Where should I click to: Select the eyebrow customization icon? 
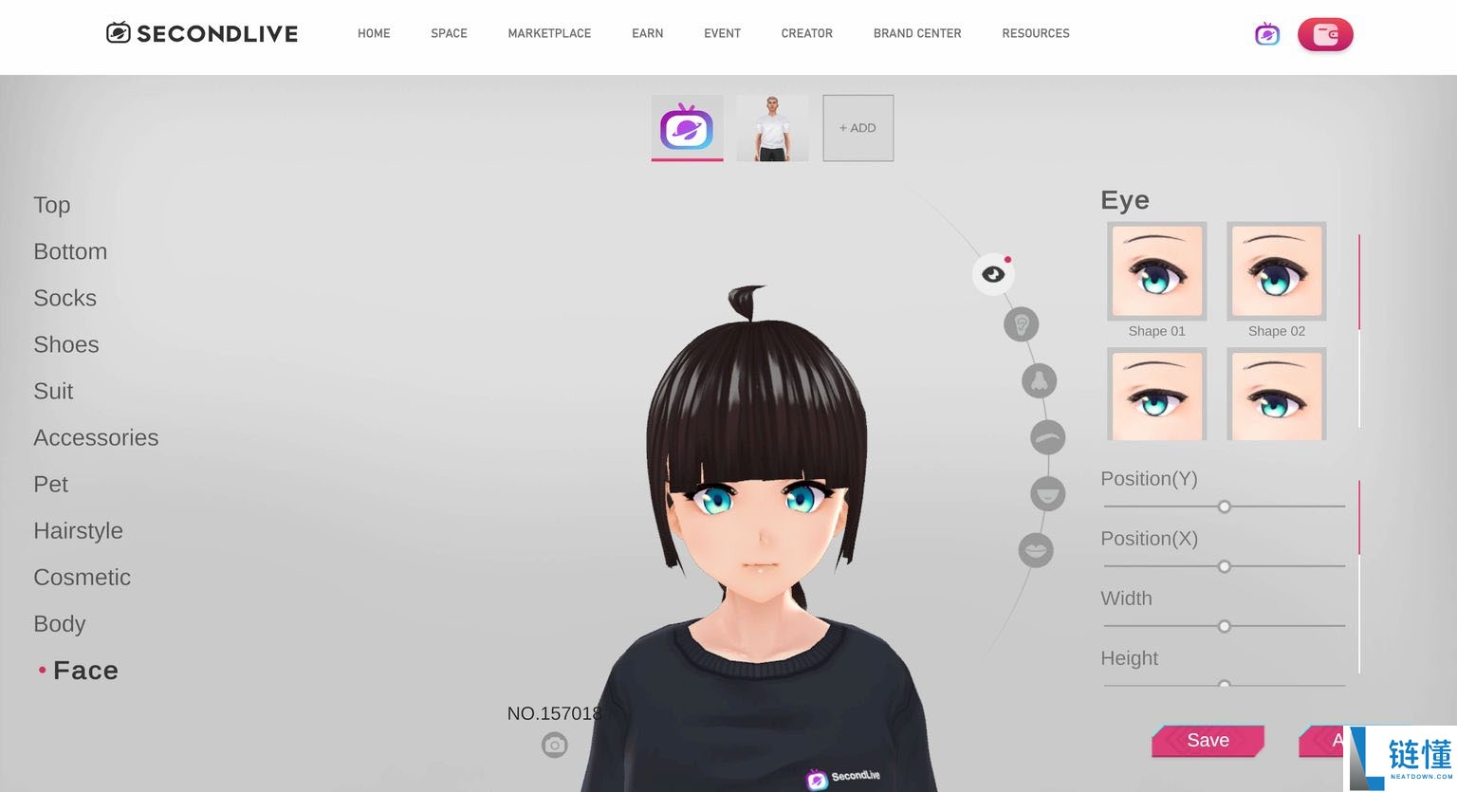point(1047,437)
